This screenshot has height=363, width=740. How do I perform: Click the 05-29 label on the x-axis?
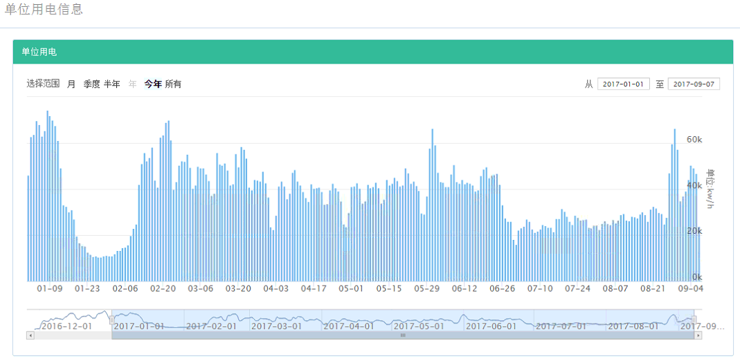click(x=427, y=288)
